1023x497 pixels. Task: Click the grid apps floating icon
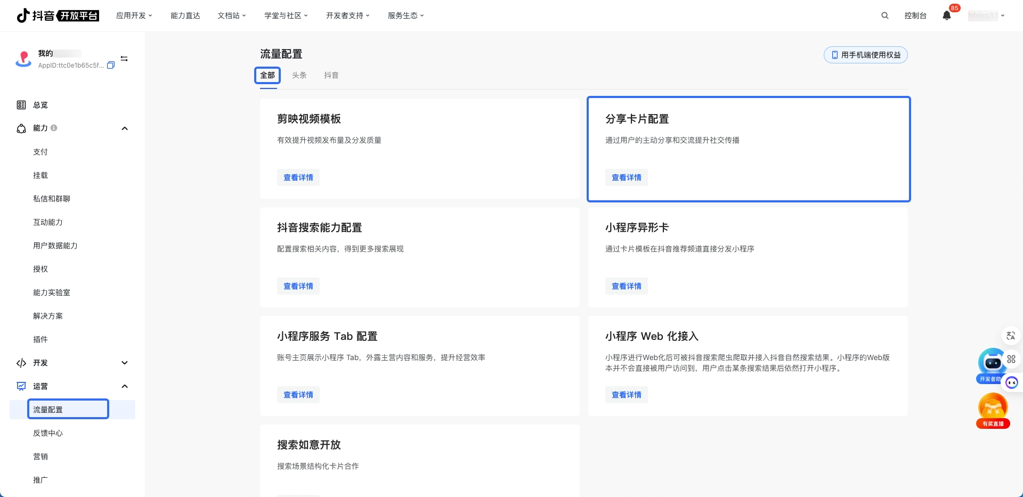tap(1011, 359)
